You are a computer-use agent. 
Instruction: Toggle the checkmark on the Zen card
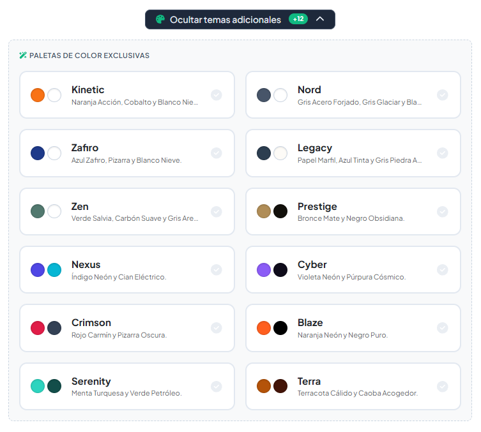[x=217, y=212]
